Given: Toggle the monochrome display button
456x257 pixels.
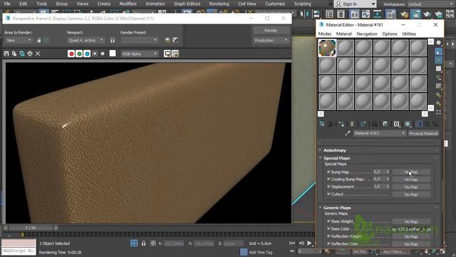Looking at the screenshot, I should (x=103, y=54).
